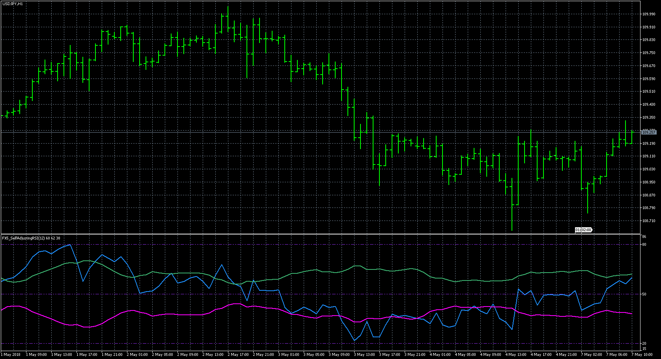The height and width of the screenshot is (359, 661).
Task: Click the 01:02:00 time marker tag
Action: click(583, 230)
